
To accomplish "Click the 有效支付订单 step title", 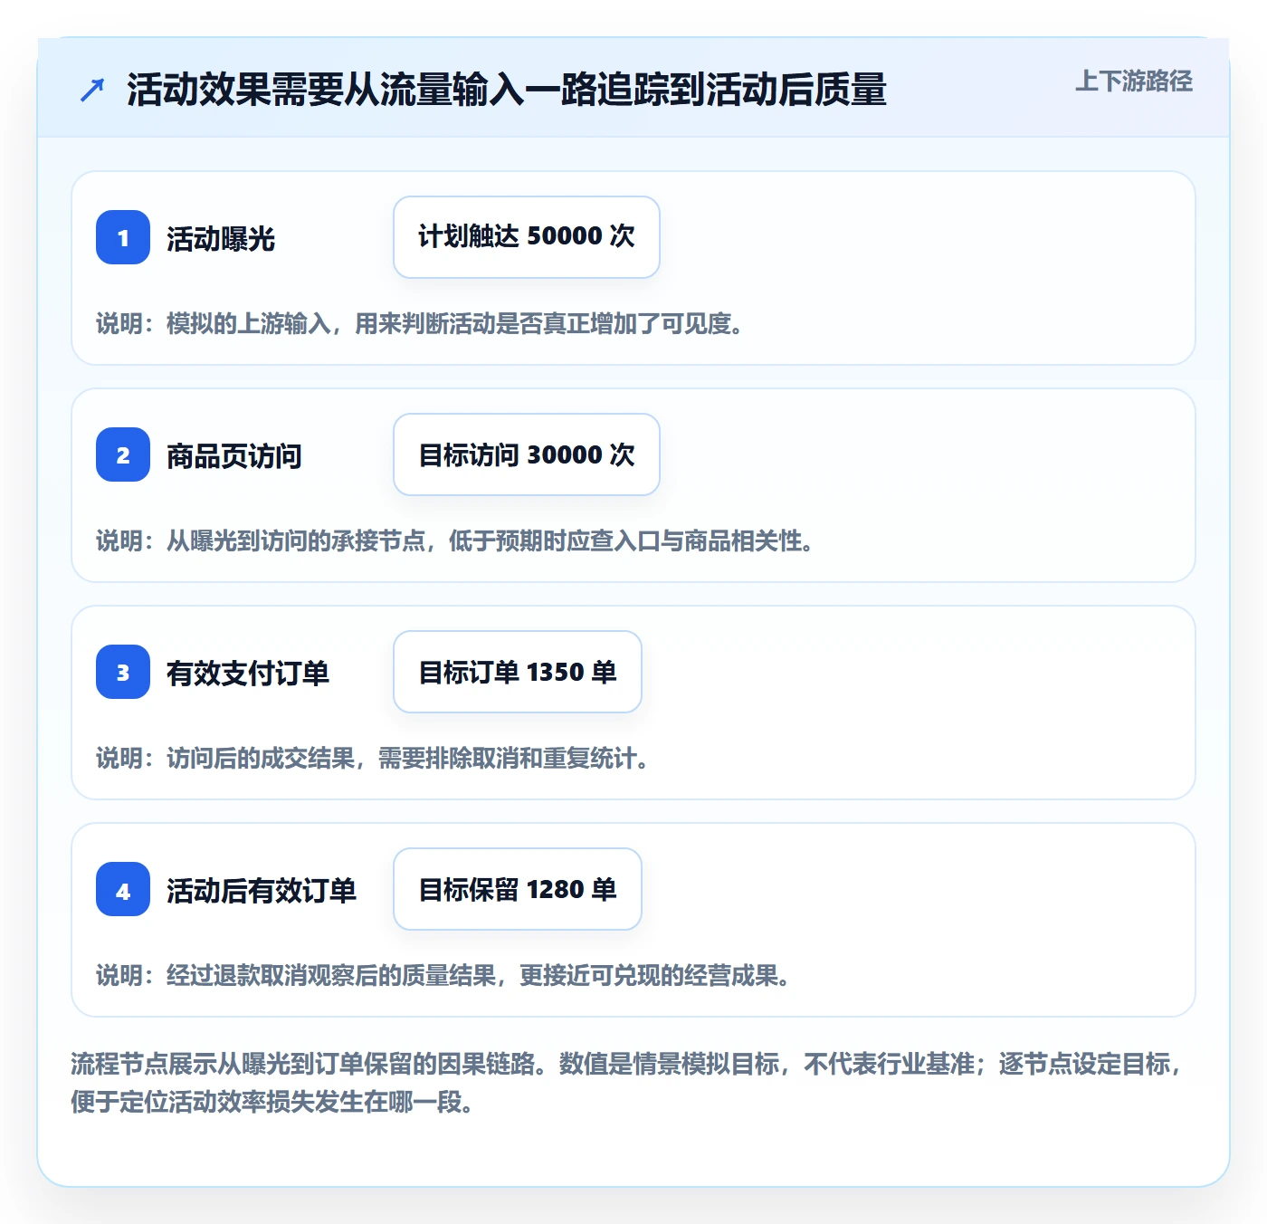I will click(248, 673).
